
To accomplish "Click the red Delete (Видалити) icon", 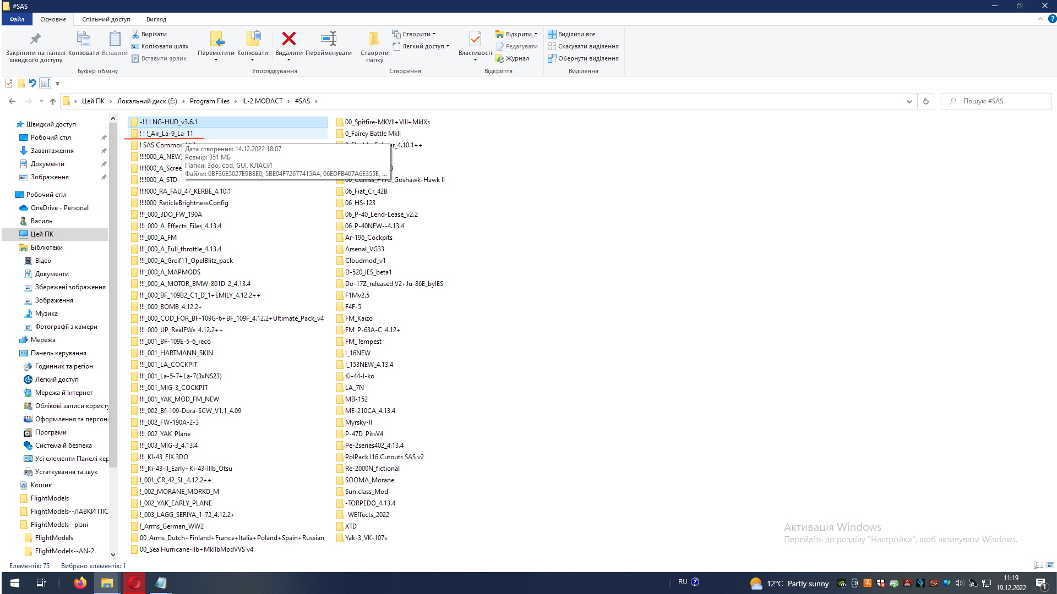I will point(288,40).
